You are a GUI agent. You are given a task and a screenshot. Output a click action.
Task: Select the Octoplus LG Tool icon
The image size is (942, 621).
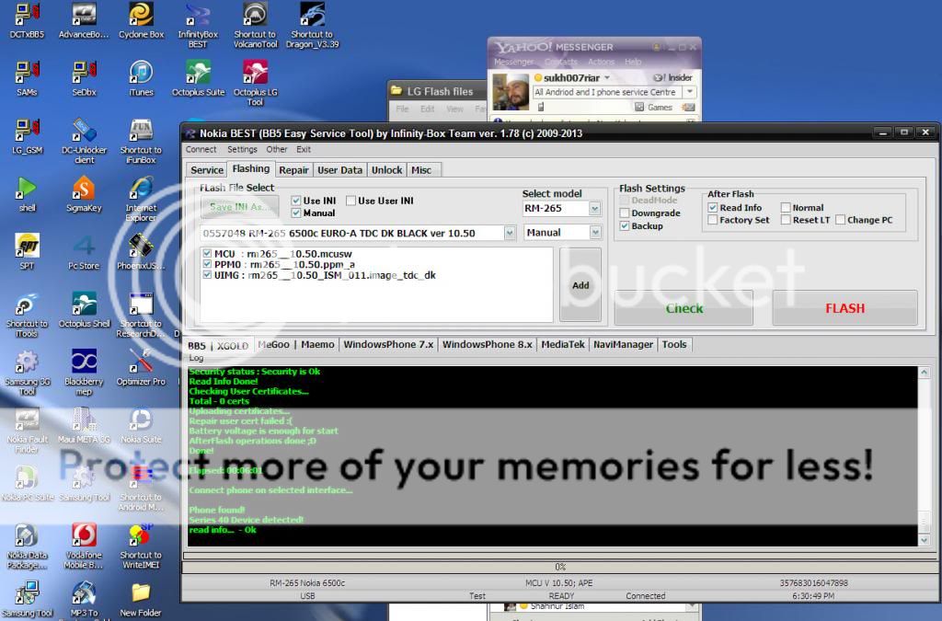[x=256, y=83]
